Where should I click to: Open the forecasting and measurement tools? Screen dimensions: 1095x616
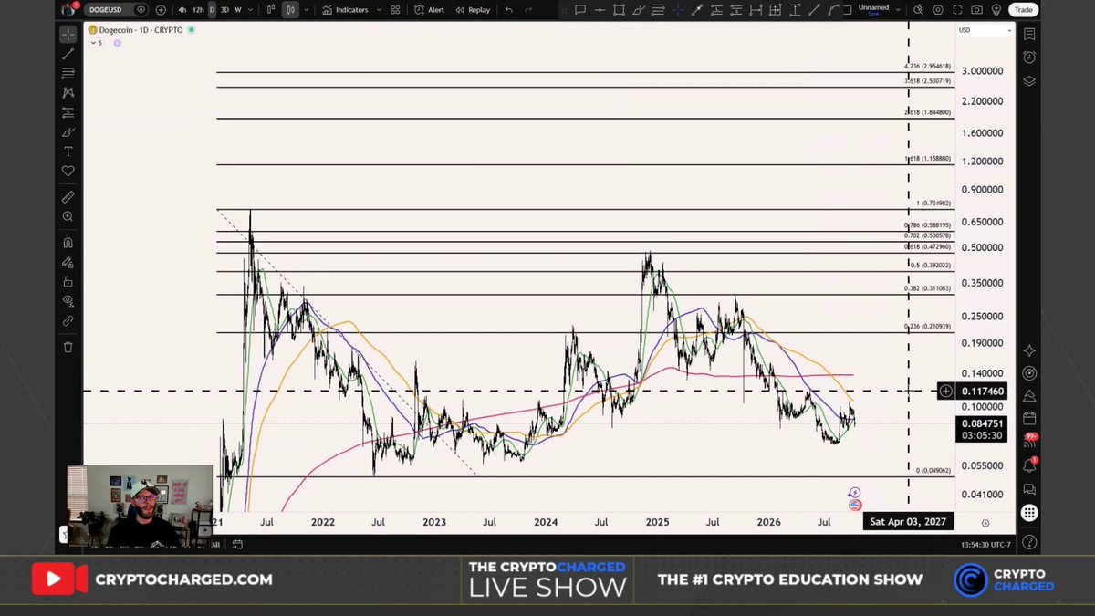pyautogui.click(x=68, y=112)
